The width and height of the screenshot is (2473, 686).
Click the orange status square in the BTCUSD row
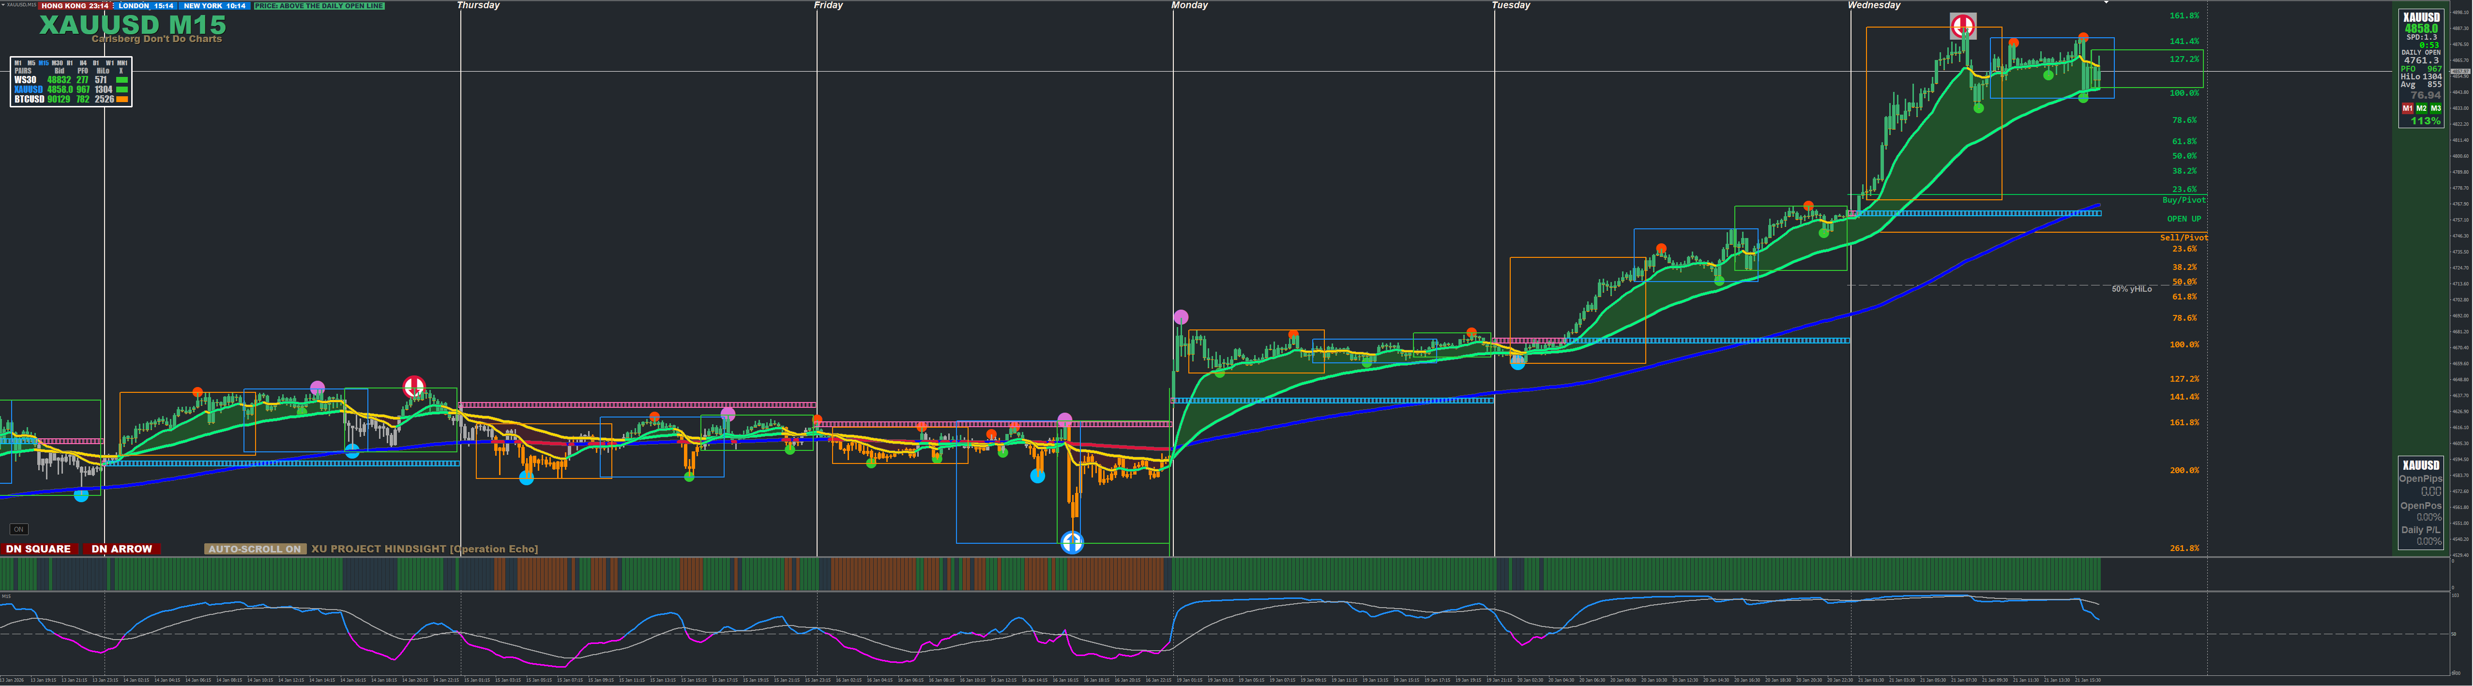point(122,99)
